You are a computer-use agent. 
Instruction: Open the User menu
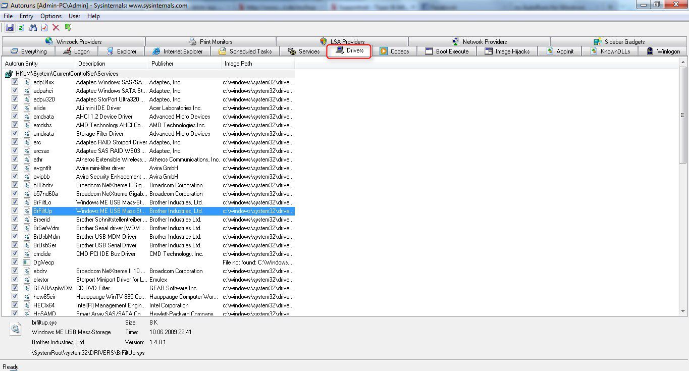click(x=74, y=16)
